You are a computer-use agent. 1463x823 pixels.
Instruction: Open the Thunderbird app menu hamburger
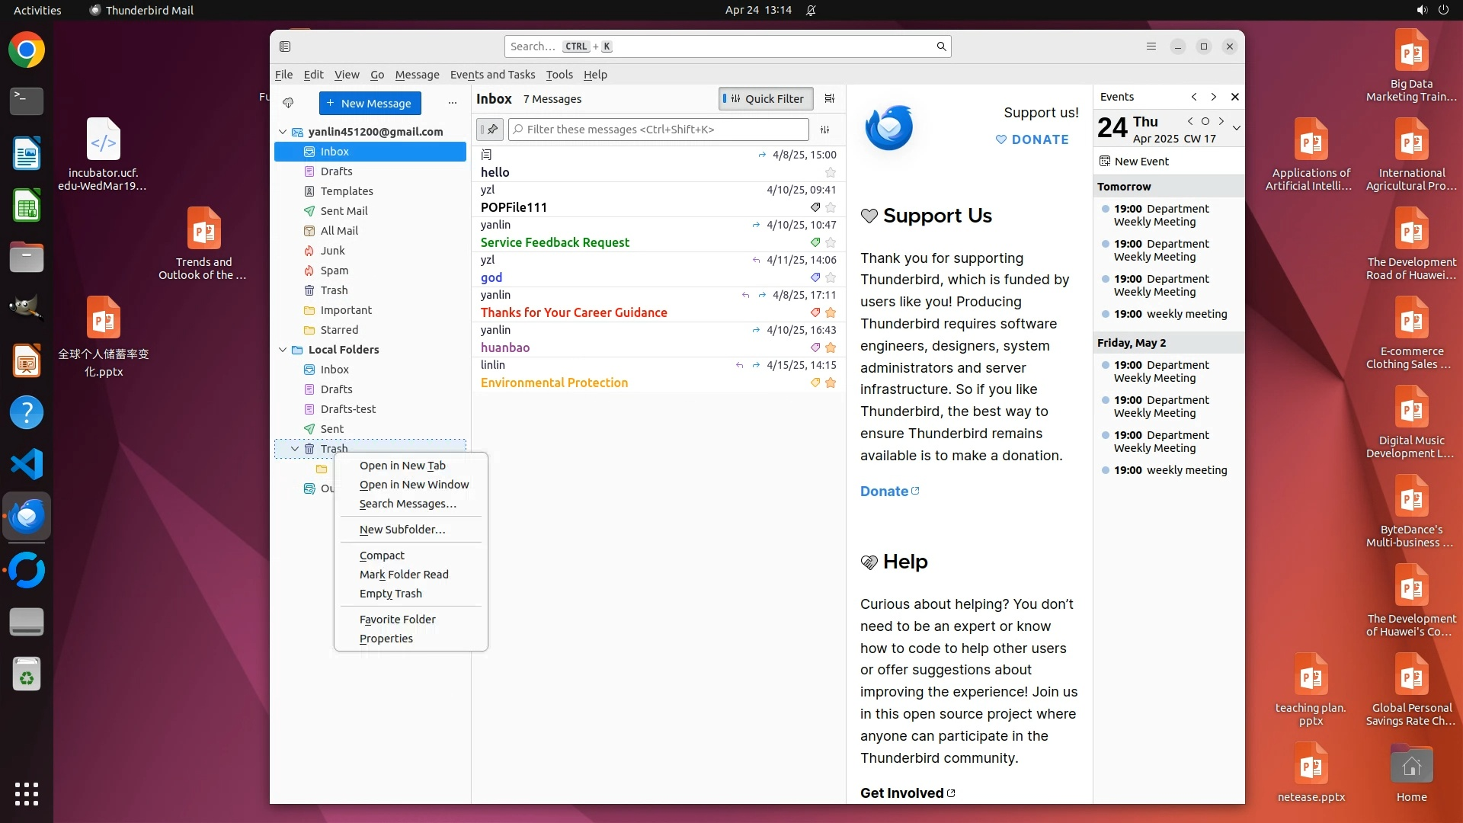tap(1151, 46)
